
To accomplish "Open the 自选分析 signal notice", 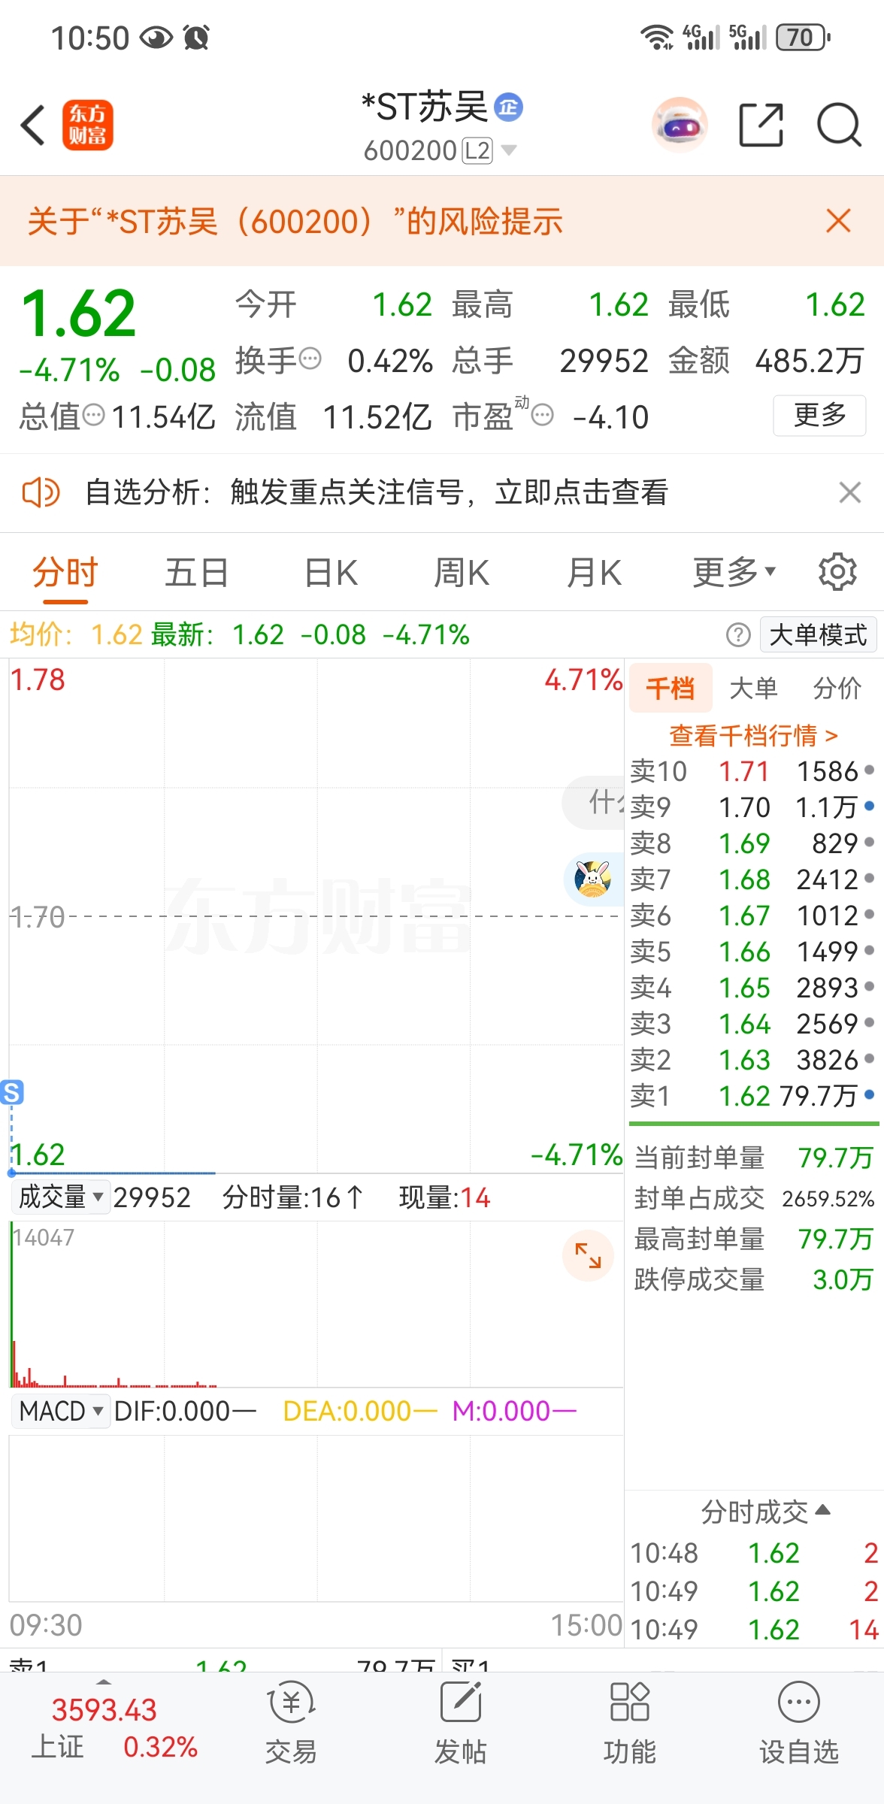I will 377,493.
